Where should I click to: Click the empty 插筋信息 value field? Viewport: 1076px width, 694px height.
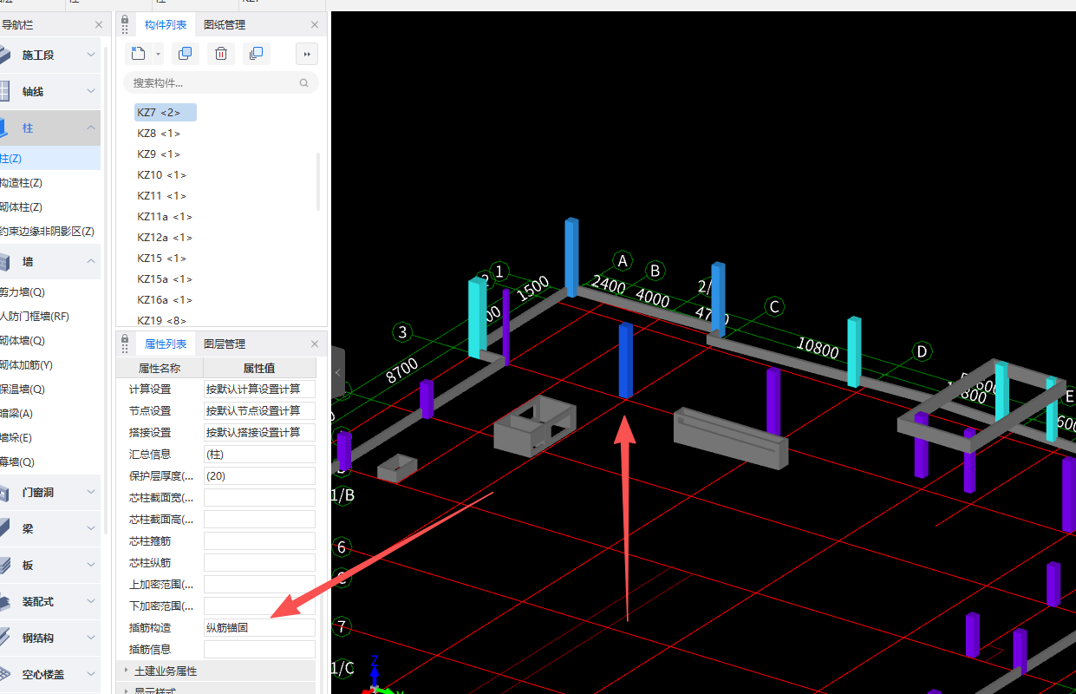(259, 649)
